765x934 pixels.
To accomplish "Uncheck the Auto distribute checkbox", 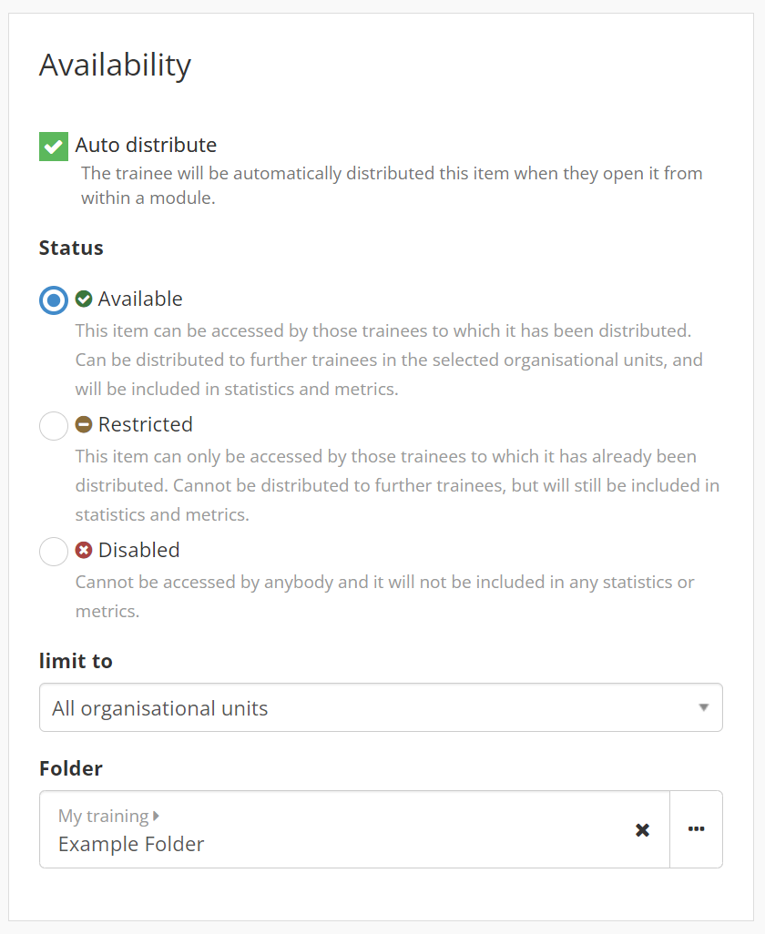I will (54, 147).
